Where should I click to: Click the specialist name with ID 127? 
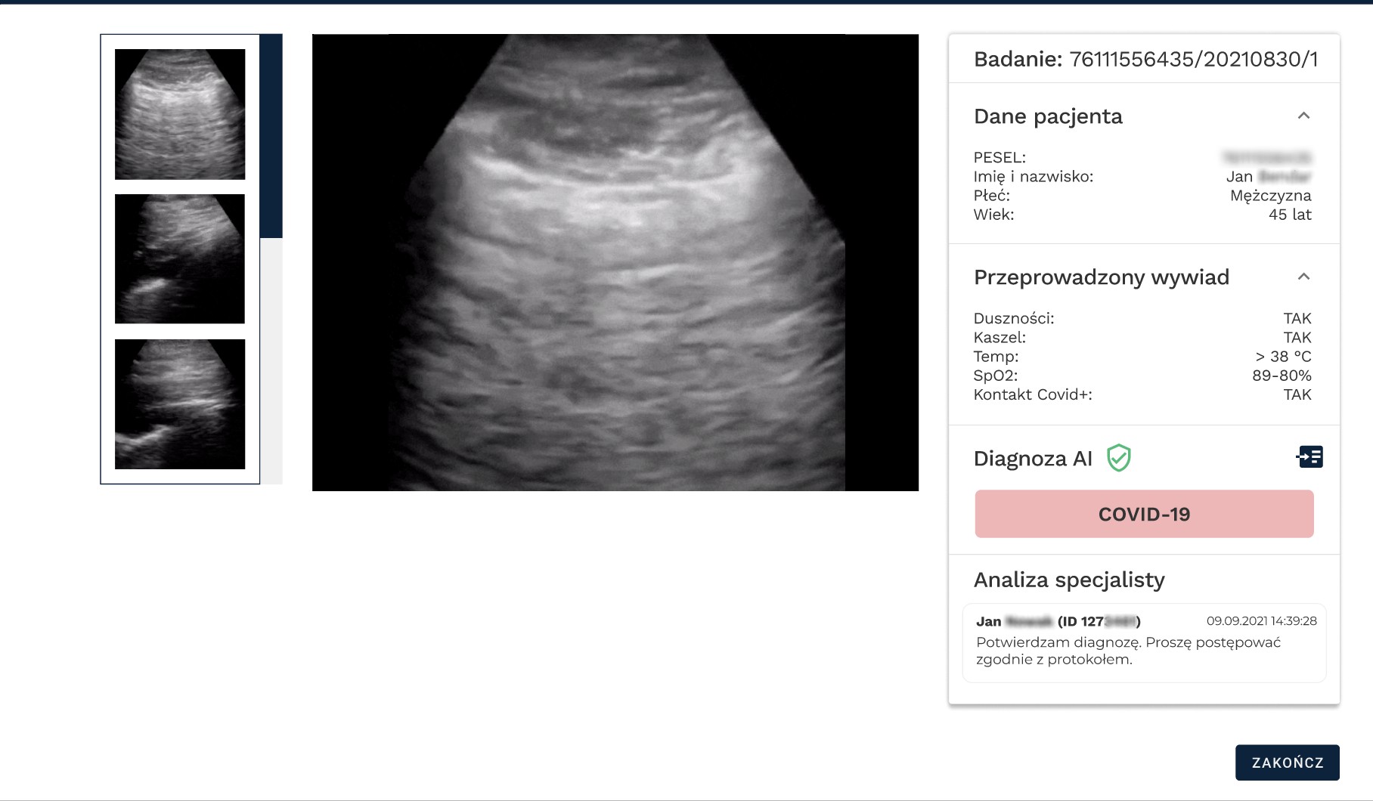click(x=1058, y=621)
